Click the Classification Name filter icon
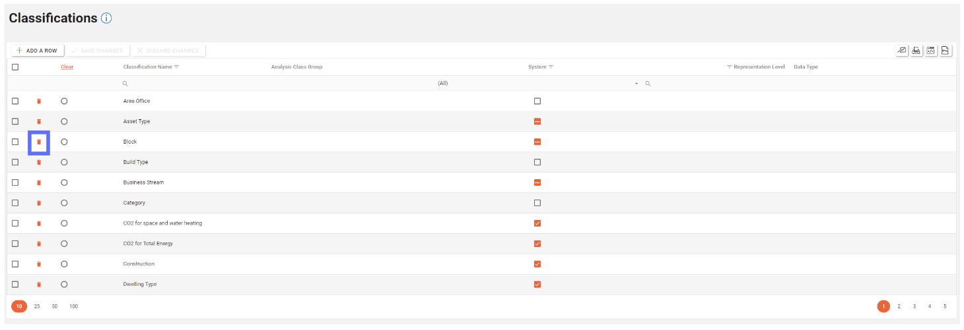Viewport: 964px width, 330px height. 177,67
